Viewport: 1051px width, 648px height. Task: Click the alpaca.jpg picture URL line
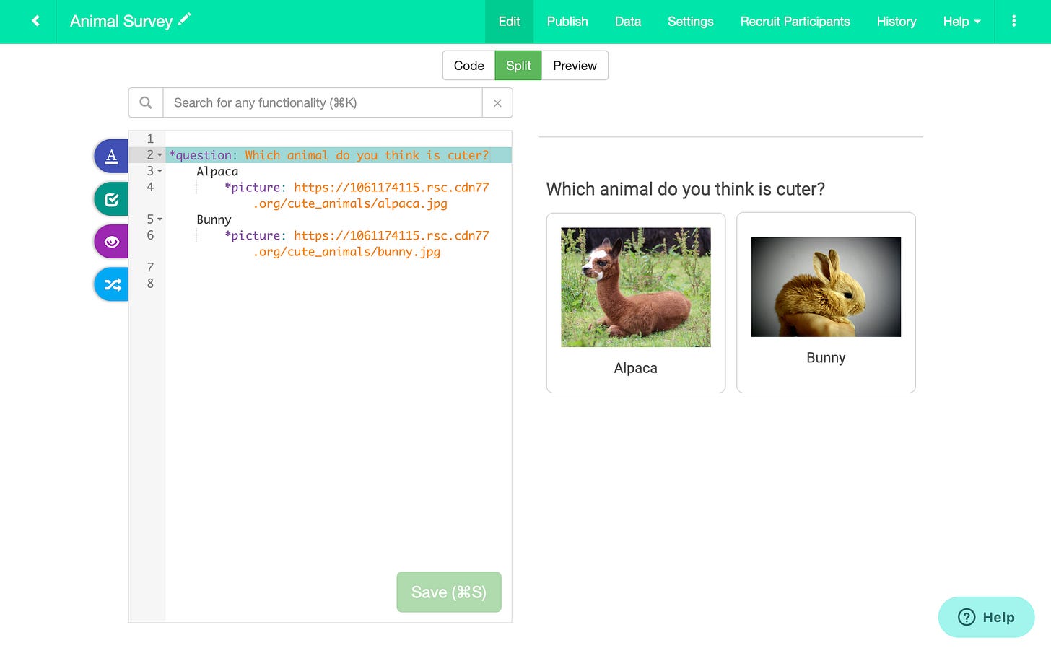coord(357,196)
